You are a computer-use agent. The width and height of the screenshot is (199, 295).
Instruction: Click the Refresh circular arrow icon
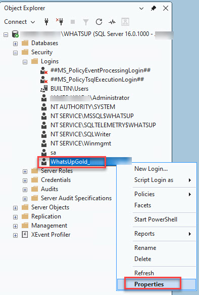coord(99,22)
